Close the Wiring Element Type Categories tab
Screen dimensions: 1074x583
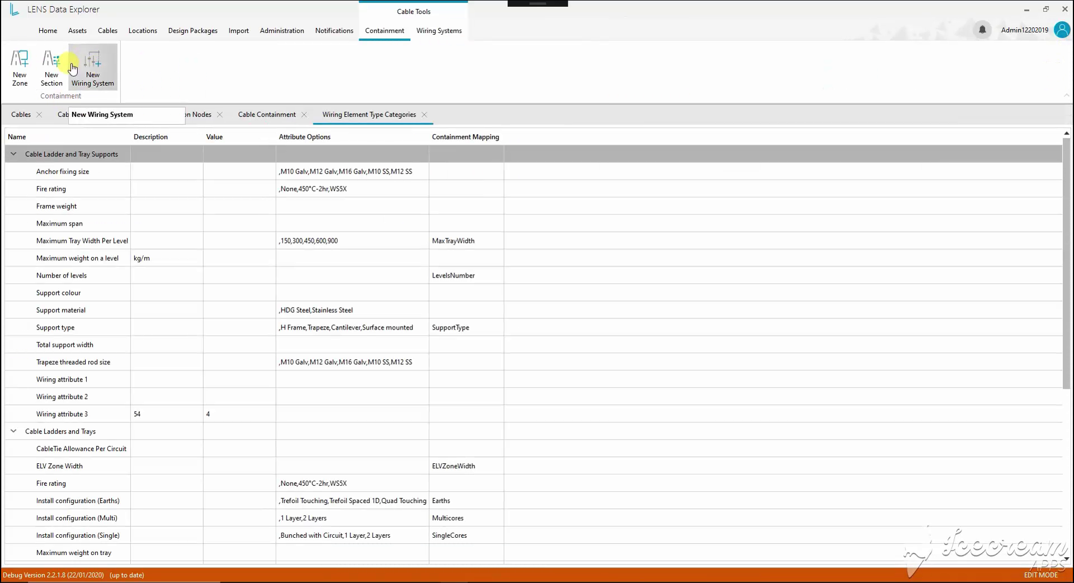[425, 115]
